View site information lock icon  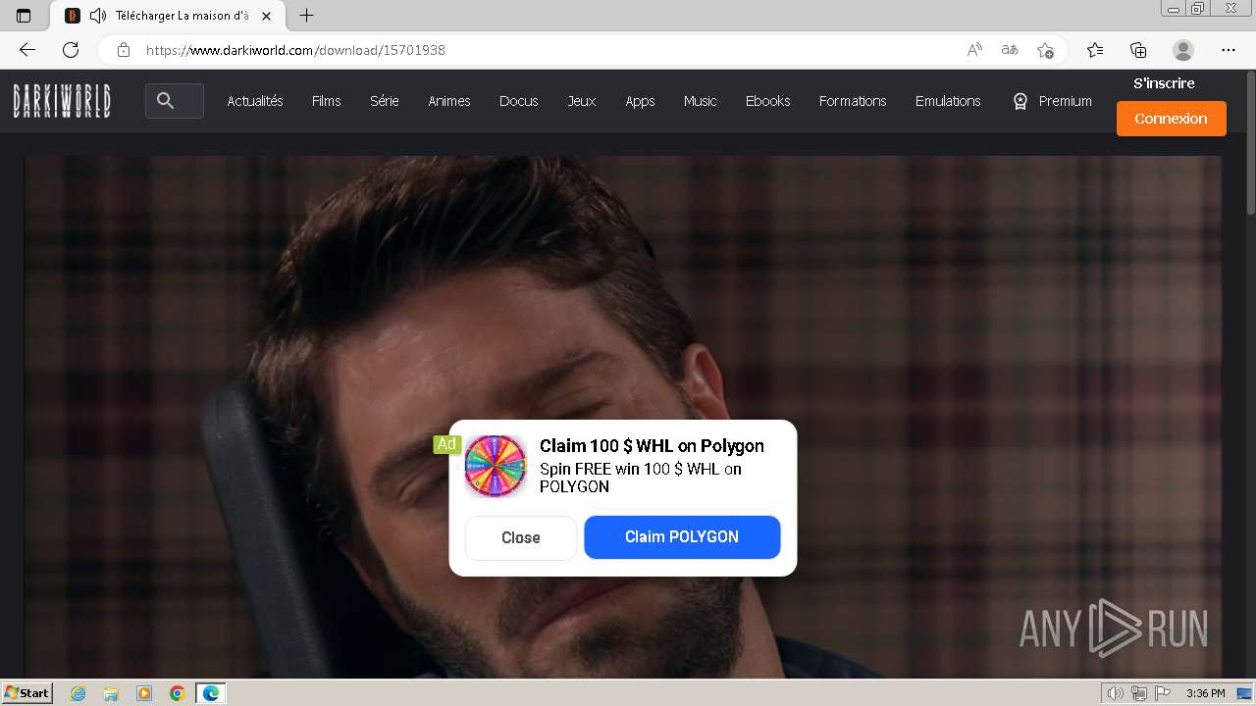(124, 50)
